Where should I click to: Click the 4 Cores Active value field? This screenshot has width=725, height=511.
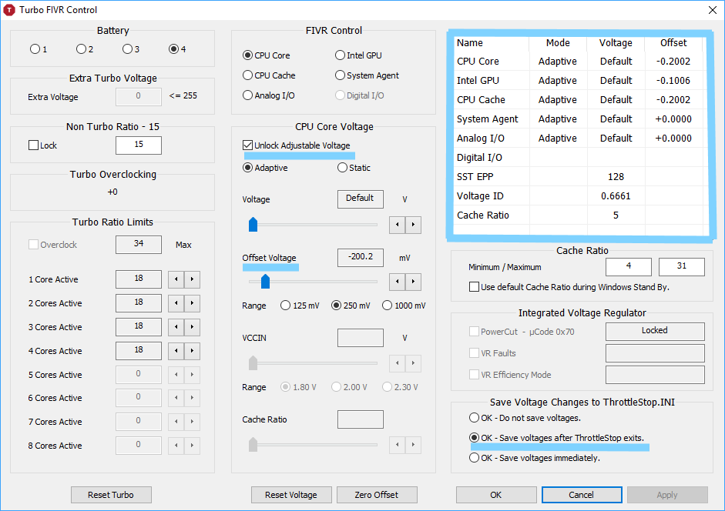[139, 351]
